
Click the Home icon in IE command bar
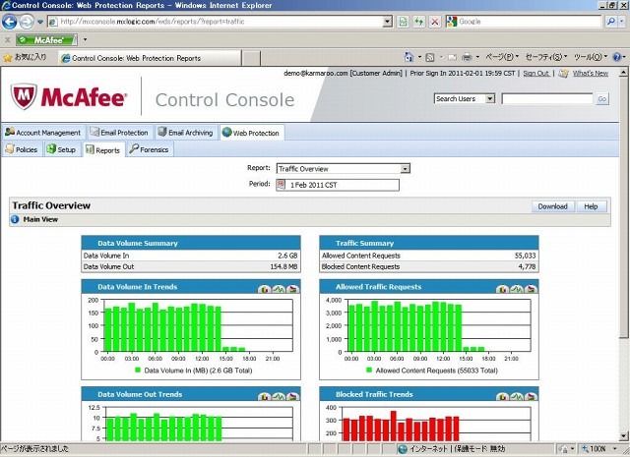[409, 57]
